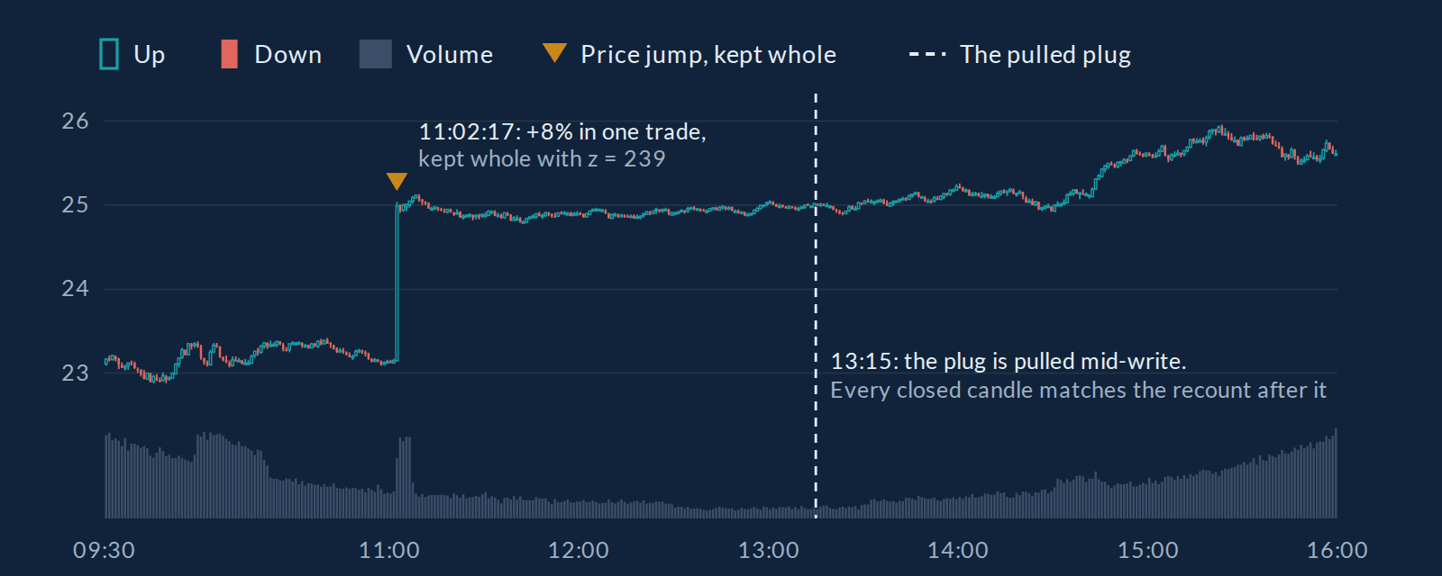Click the white dashed vertical line at 13:15
The image size is (1442, 576).
coord(816,306)
